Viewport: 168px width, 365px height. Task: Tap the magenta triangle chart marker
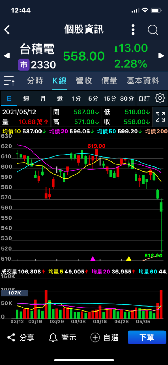pos(93,258)
